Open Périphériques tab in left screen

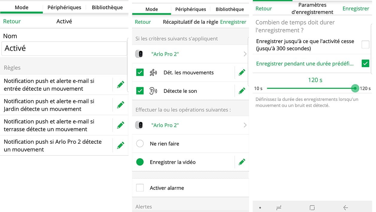64,7
